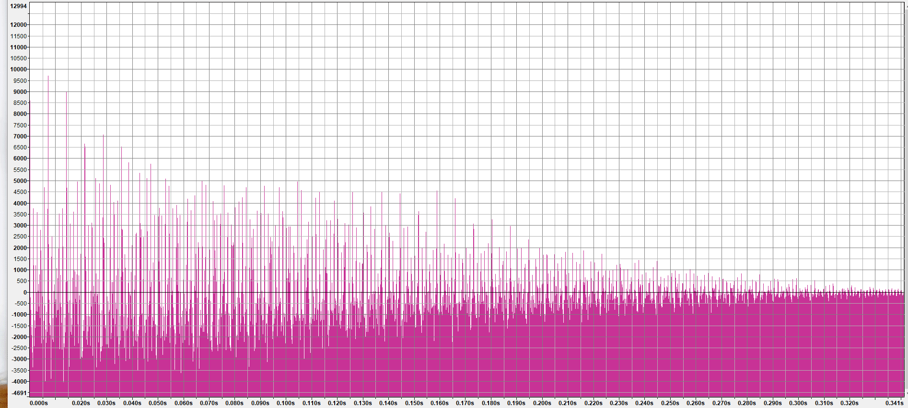The width and height of the screenshot is (908, 408).
Task: Click the 10000 amplitude axis label
Action: (x=19, y=69)
